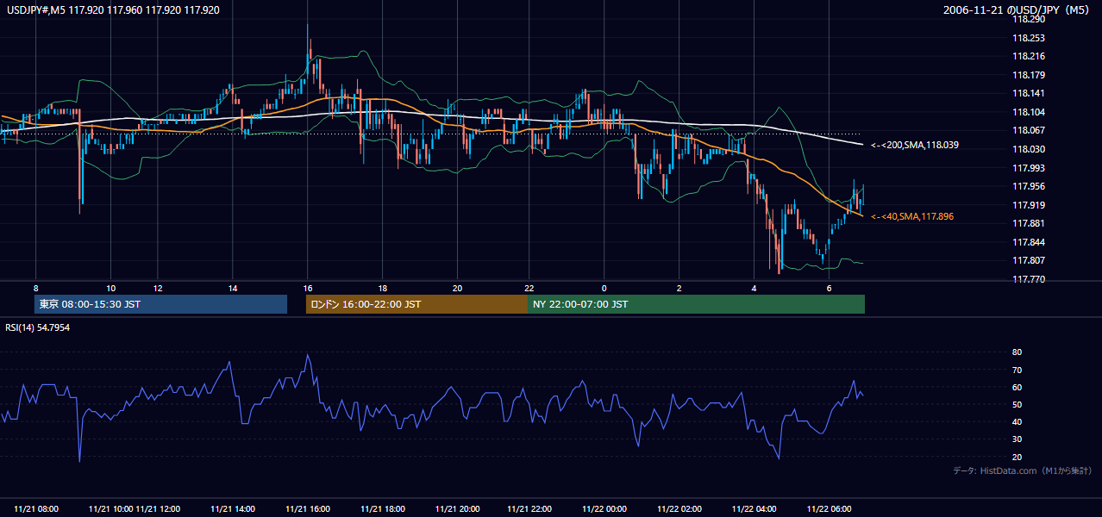
Task: Click price axis value 118.179
Action: click(x=1028, y=75)
